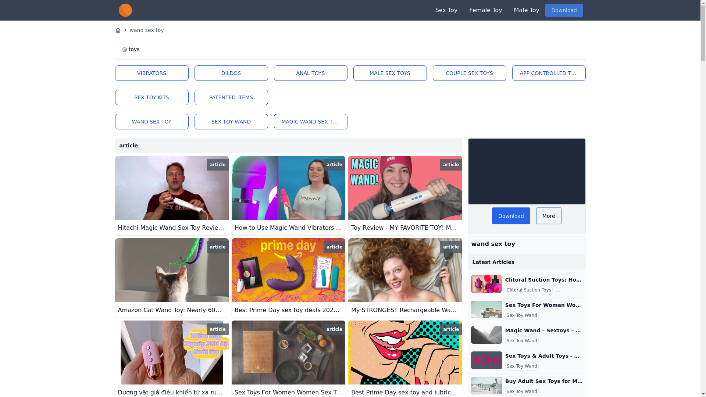Click the More button in the sidebar
706x397 pixels.
548,216
